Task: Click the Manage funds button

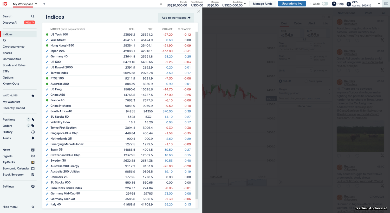Action: point(263,4)
